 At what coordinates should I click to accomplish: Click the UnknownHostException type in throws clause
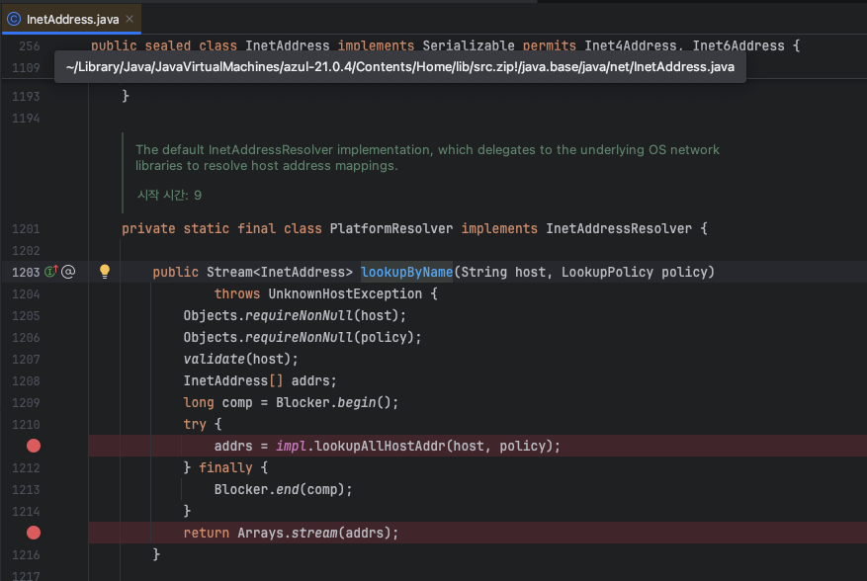click(x=345, y=294)
